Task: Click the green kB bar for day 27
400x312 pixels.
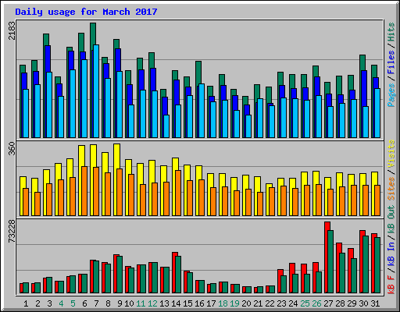Action: pos(330,262)
